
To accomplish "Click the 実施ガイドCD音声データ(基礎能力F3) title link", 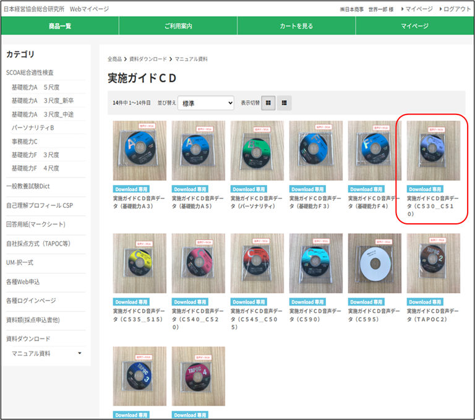I will point(315,202).
